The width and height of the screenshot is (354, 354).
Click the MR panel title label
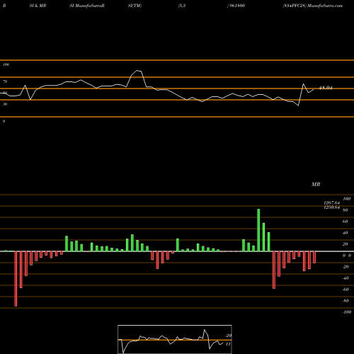[316, 184]
